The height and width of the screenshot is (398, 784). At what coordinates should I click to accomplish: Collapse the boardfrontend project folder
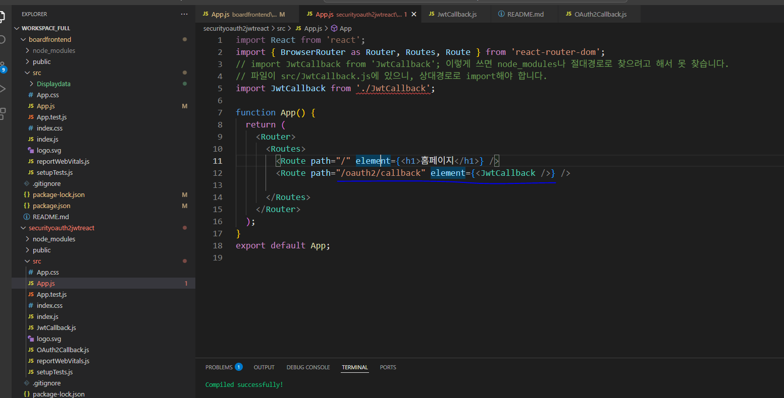click(x=49, y=39)
